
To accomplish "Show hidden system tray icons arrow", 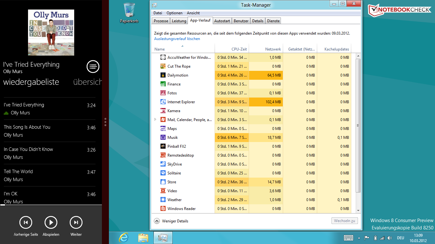I will [359, 238].
